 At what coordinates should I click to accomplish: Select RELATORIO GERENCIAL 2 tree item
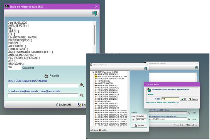[108, 99]
